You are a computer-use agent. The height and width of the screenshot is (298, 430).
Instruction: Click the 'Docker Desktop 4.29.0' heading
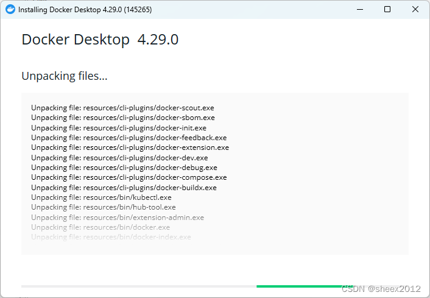point(100,40)
